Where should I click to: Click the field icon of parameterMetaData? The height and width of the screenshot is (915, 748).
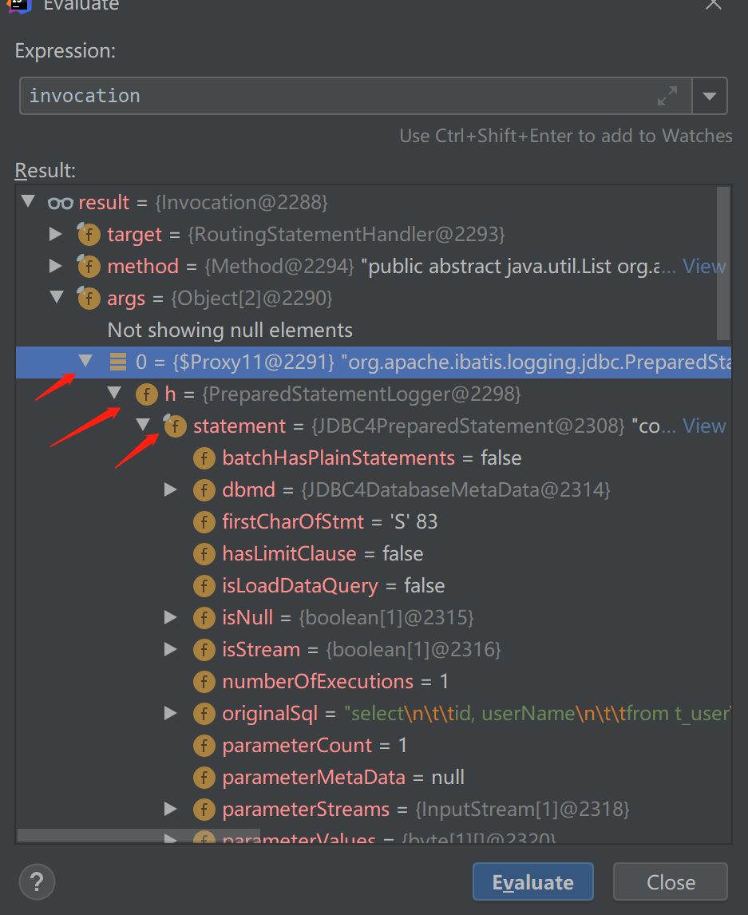point(204,778)
